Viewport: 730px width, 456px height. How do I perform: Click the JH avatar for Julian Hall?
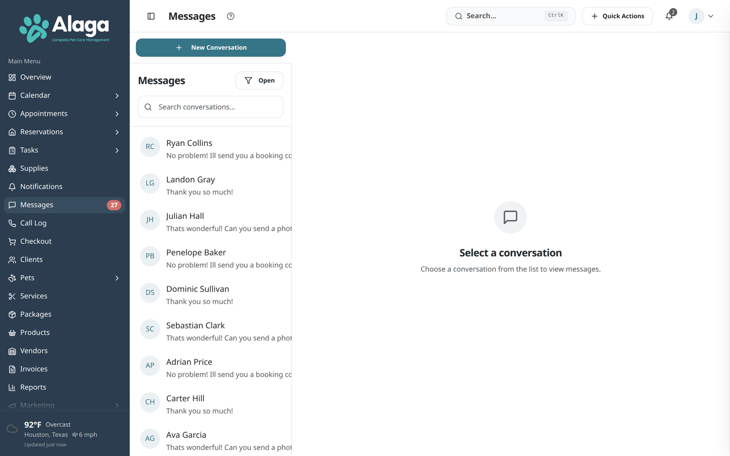click(150, 220)
